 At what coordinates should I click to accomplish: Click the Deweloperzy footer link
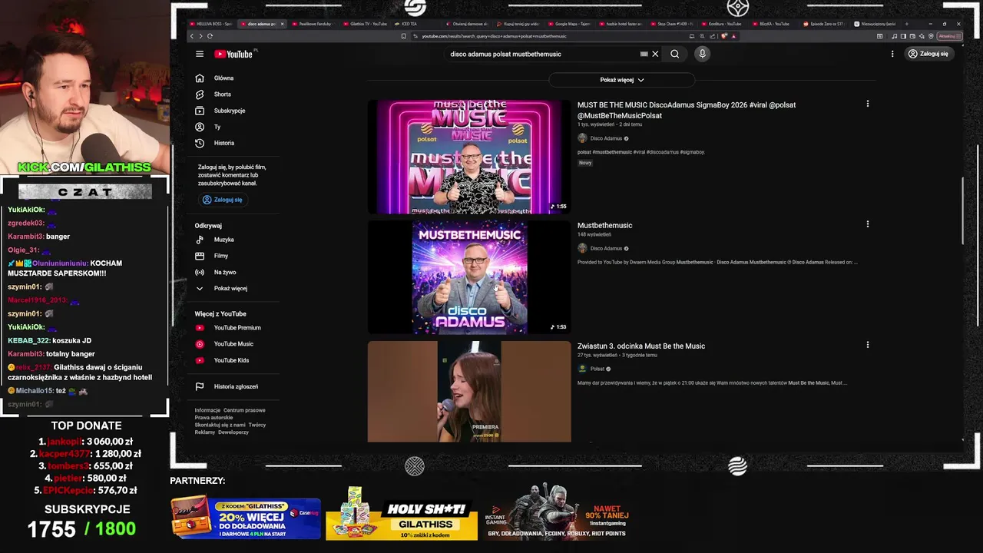click(233, 432)
